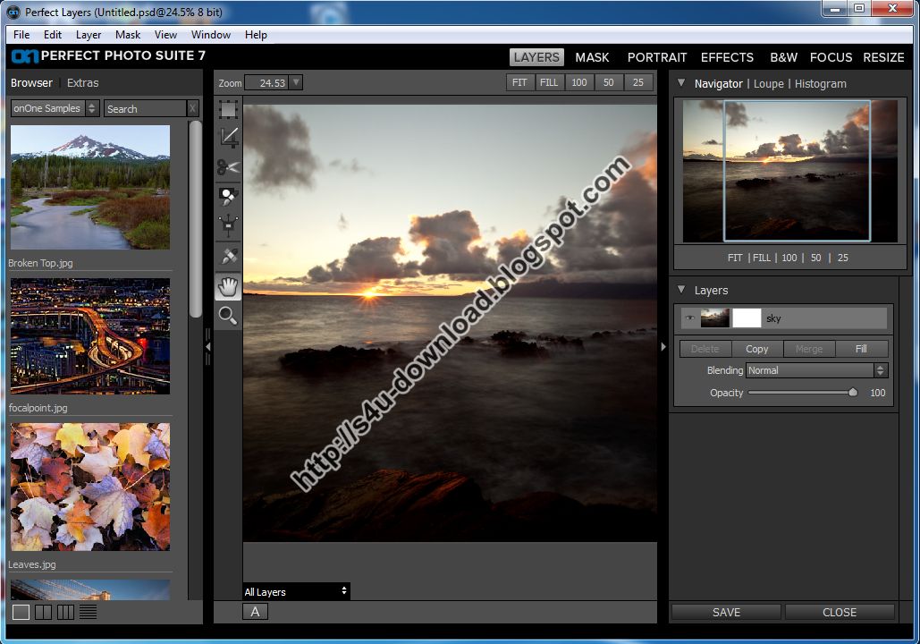Image resolution: width=920 pixels, height=644 pixels.
Task: Open the Blending mode Normal dropdown
Action: pos(817,370)
